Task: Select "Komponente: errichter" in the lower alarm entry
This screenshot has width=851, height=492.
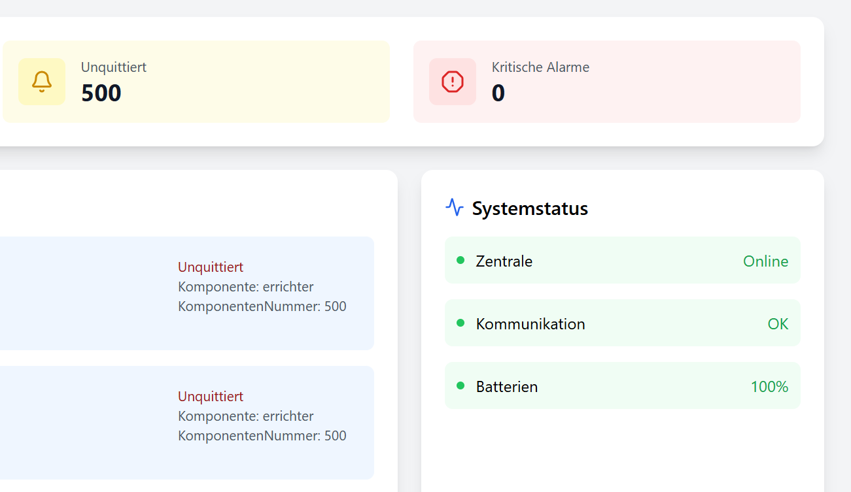Action: [x=246, y=416]
